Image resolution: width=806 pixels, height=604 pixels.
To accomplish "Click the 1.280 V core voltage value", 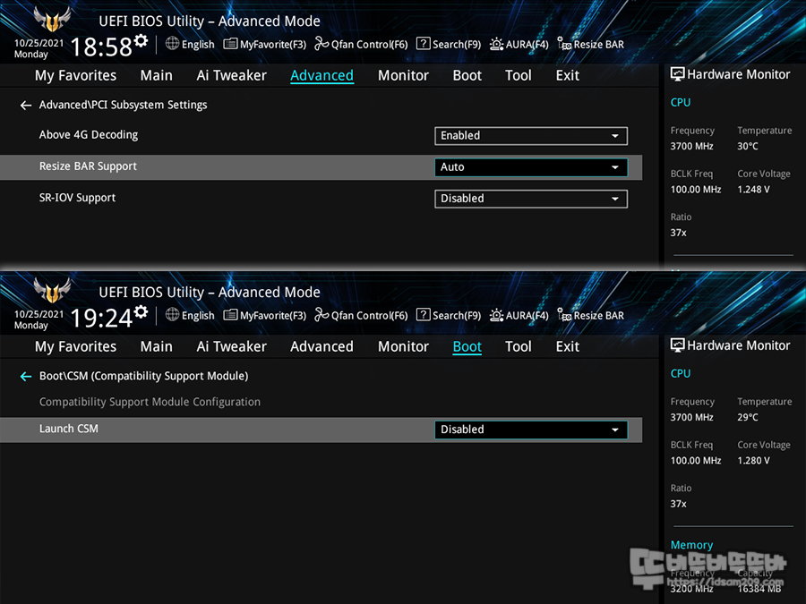I will 753,461.
